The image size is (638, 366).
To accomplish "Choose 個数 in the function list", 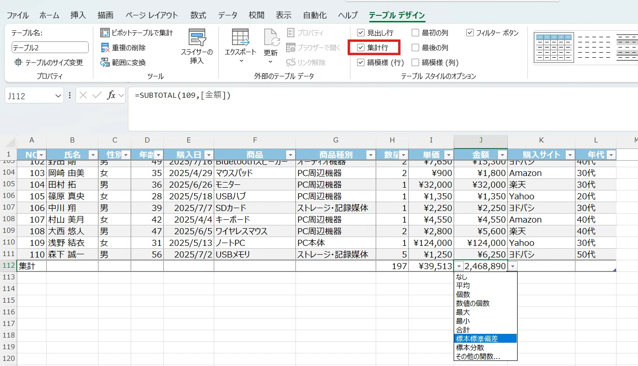I will 485,294.
